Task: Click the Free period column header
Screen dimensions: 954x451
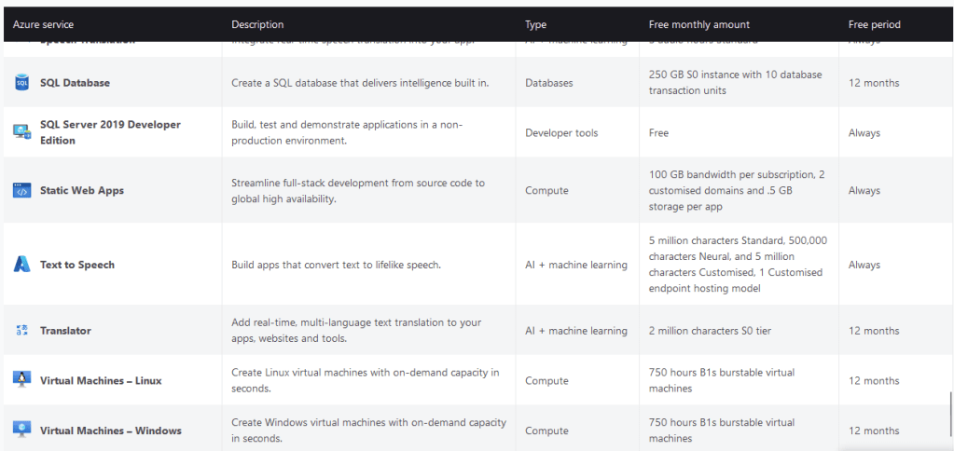Action: coord(875,24)
